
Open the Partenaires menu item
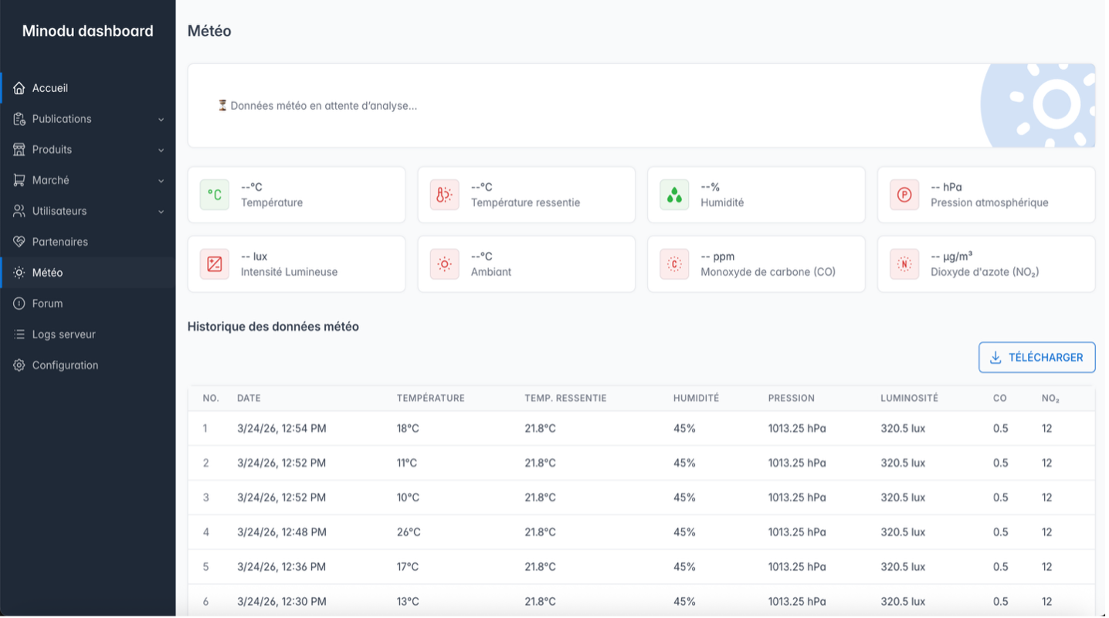[x=88, y=242]
